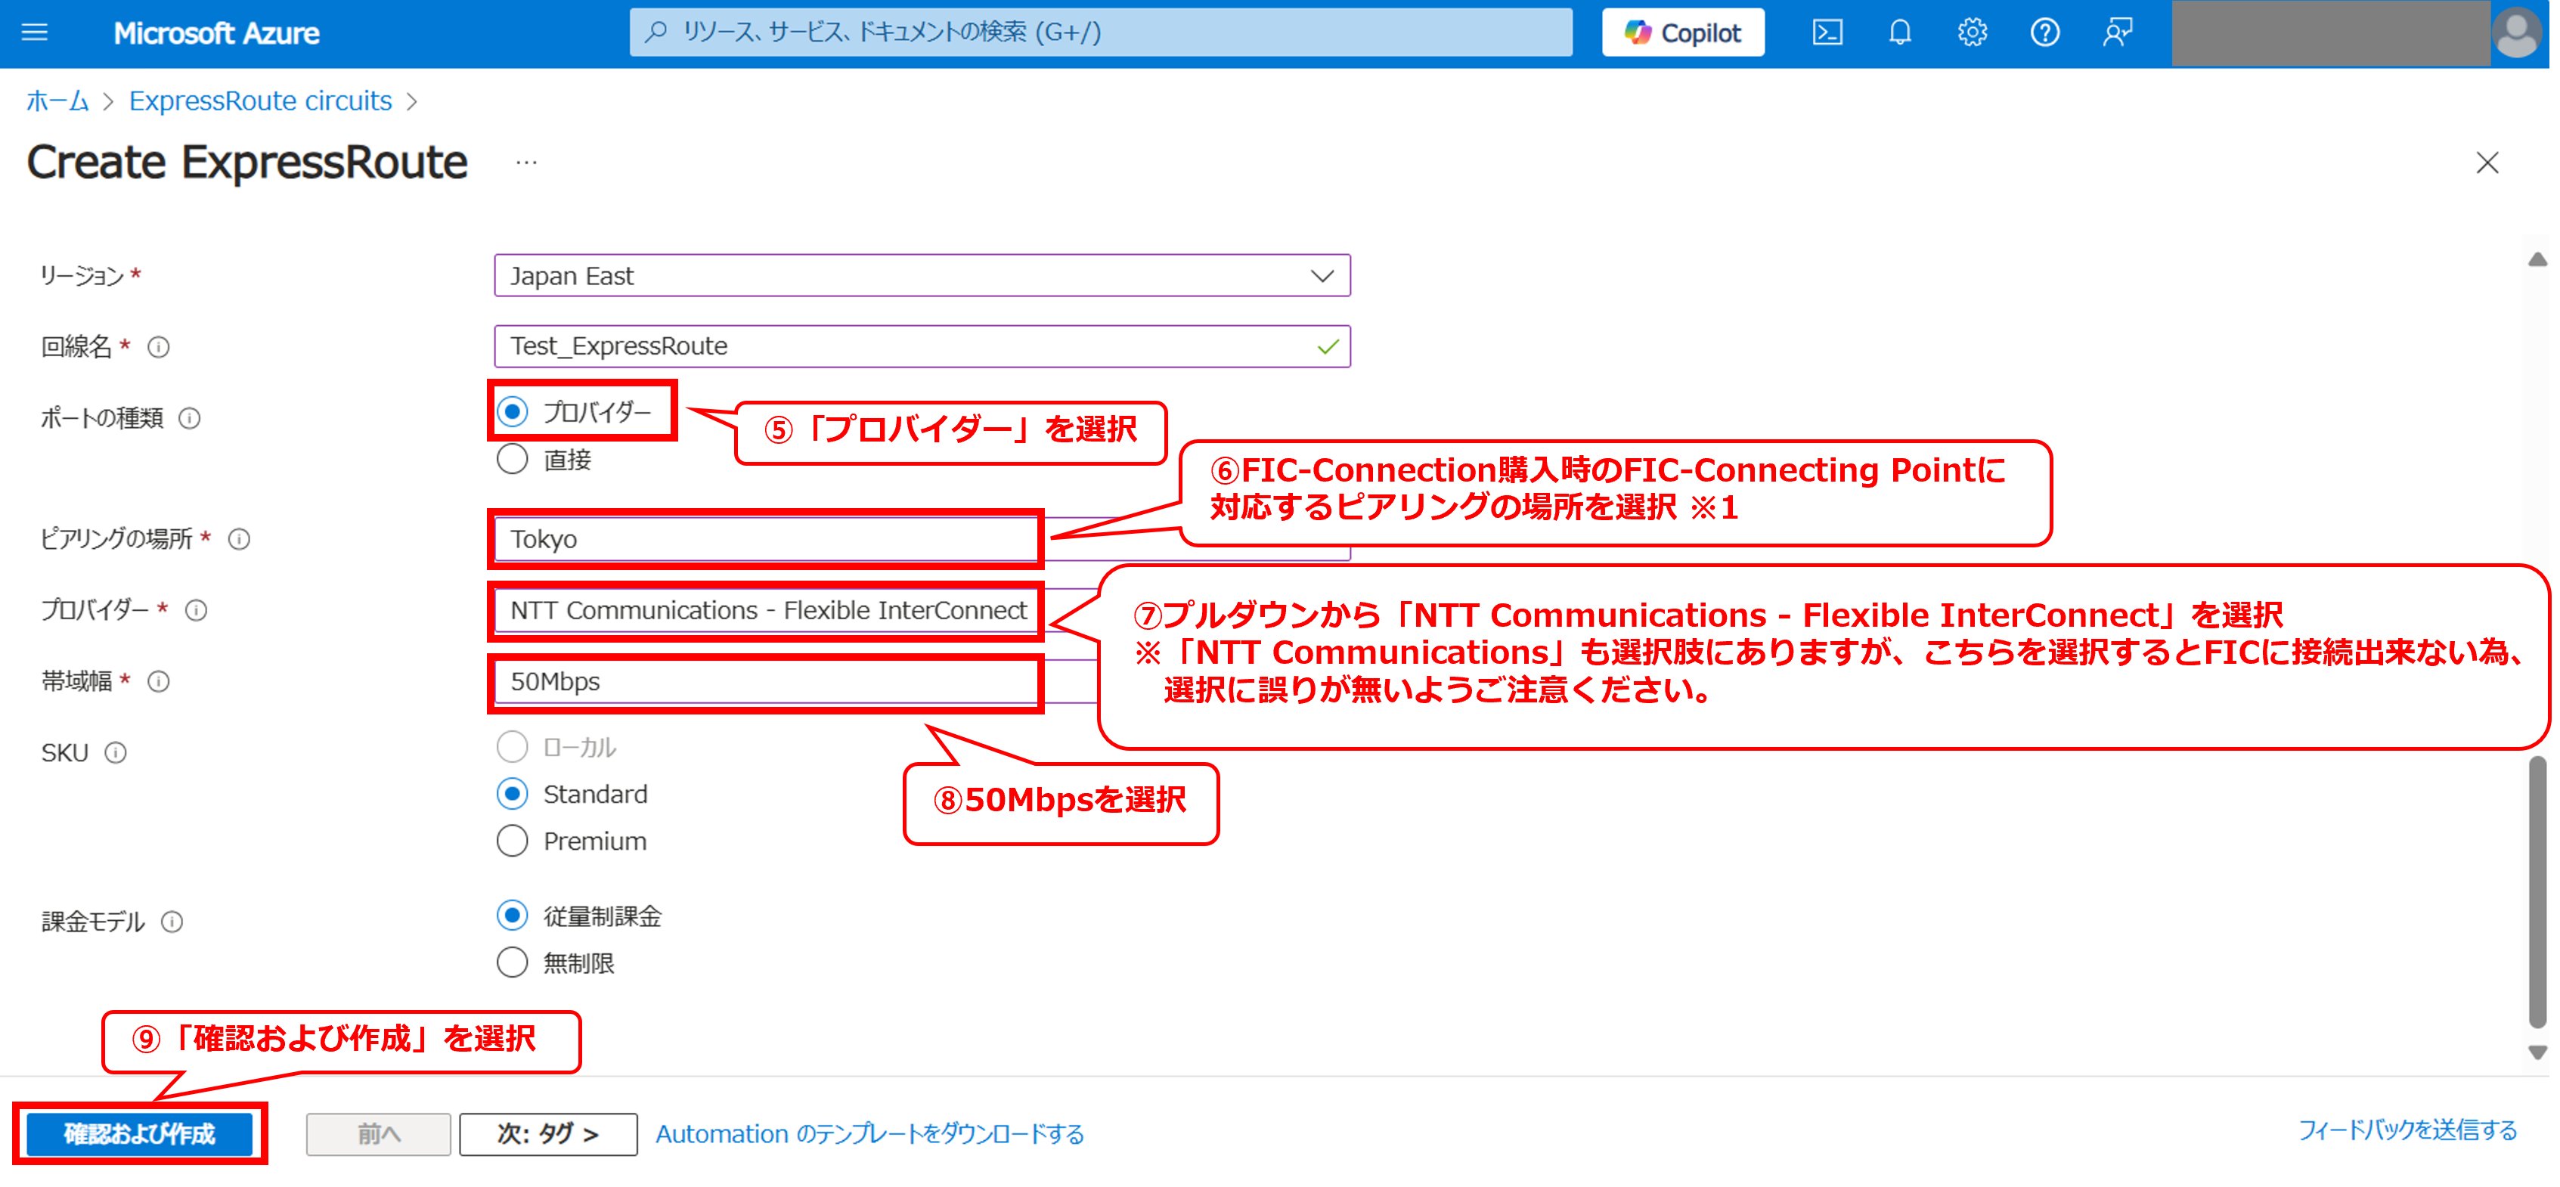2560x1187 pixels.
Task: Click the Microsoft Azure logo text
Action: [217, 34]
